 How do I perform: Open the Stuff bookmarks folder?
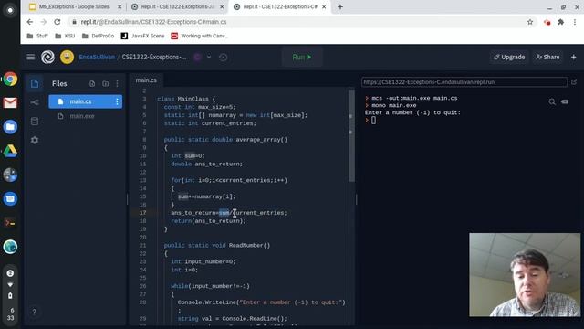point(37,36)
